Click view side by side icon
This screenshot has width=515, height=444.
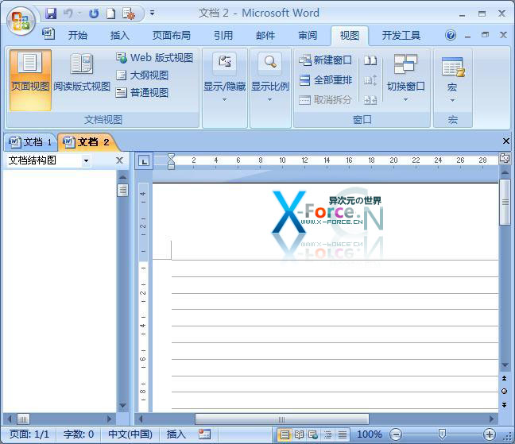point(370,60)
